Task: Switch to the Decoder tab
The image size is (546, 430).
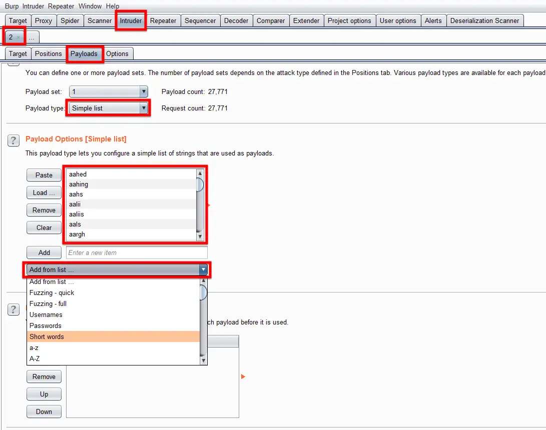Action: tap(236, 21)
